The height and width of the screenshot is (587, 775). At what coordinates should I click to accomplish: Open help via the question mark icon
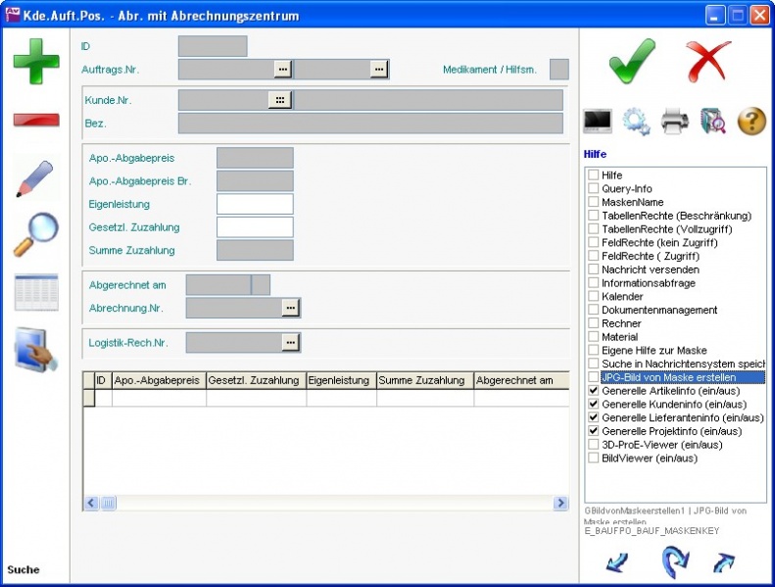tap(751, 121)
